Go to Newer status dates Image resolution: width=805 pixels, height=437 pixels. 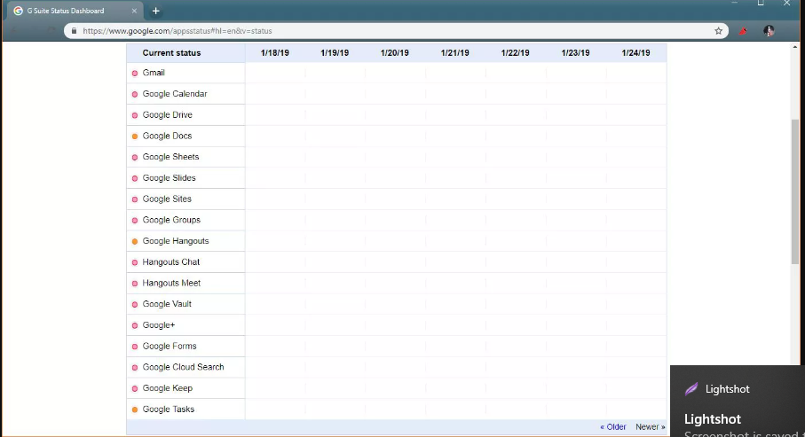tap(650, 426)
